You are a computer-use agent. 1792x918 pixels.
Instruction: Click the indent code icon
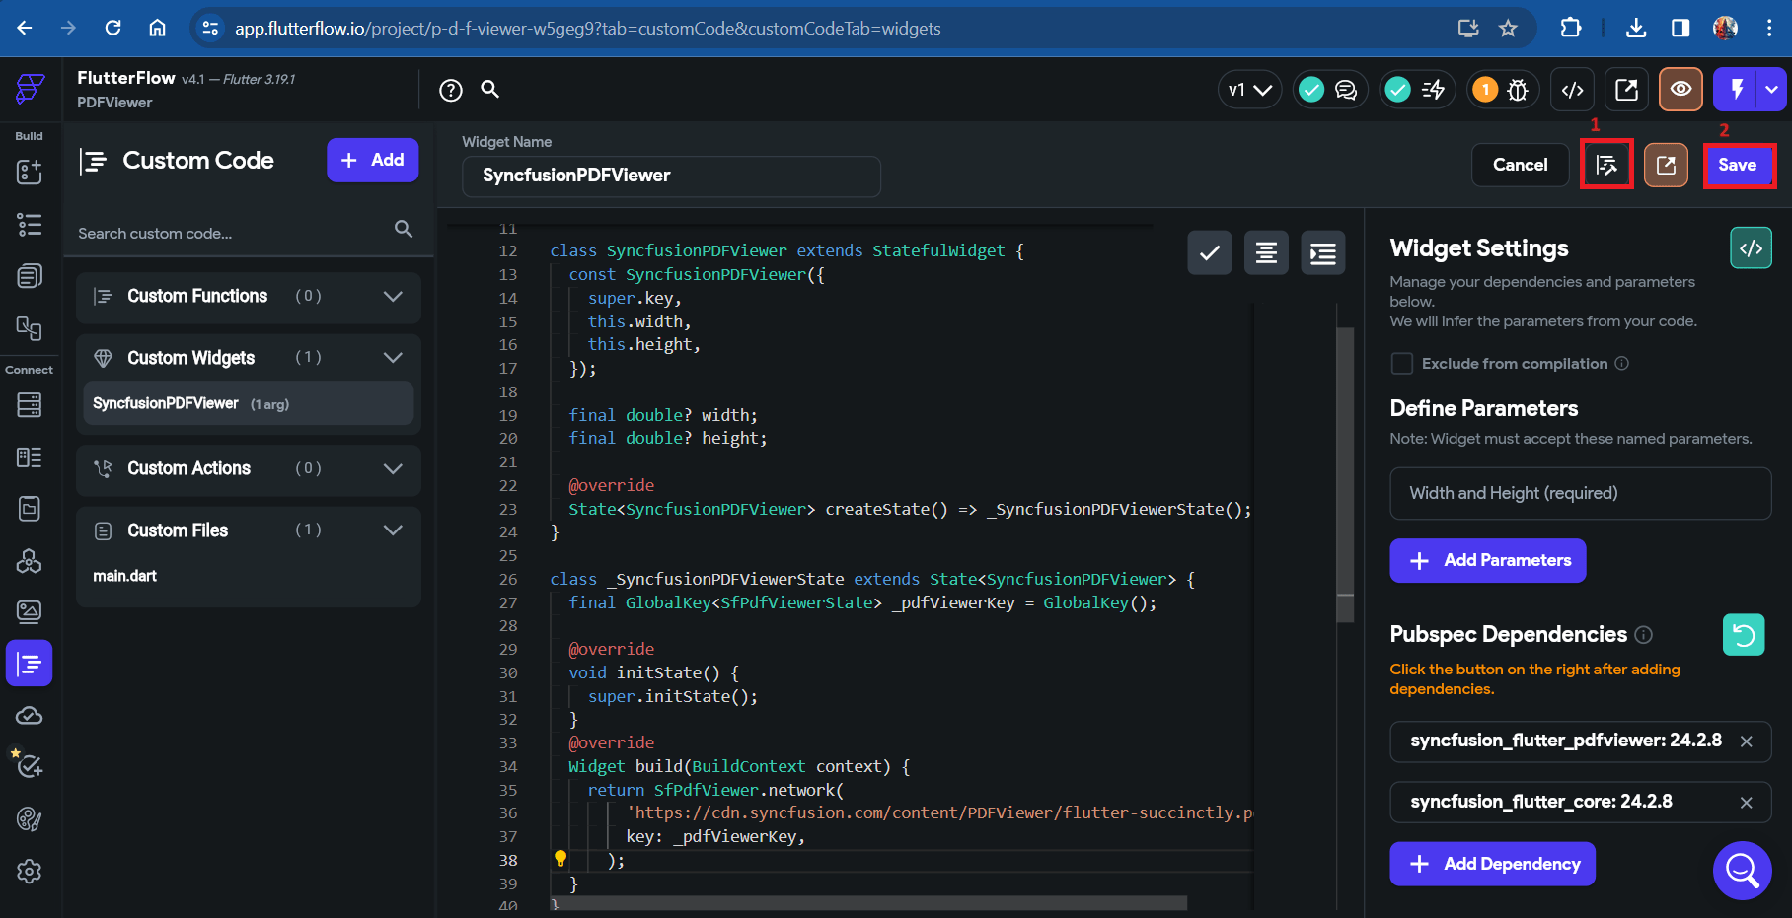click(x=1323, y=253)
